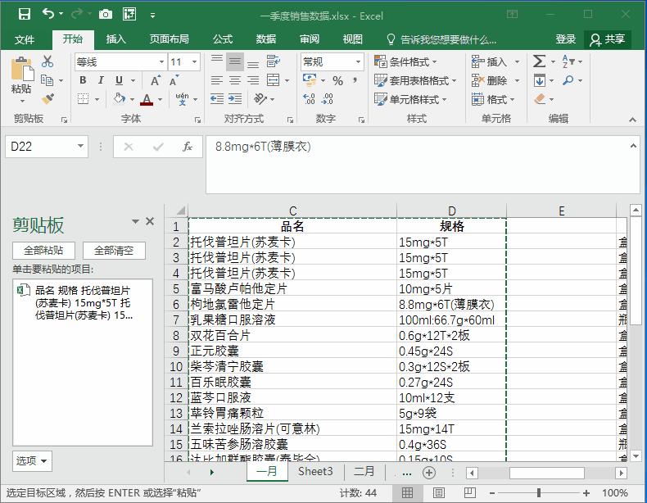Image resolution: width=647 pixels, height=503 pixels.
Task: Increase font size with the large A
Action: 156,80
